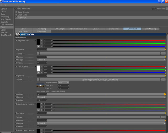Open the Reflection env. Map type Spherical dropdown
The height and width of the screenshot is (133, 168).
point(101,123)
